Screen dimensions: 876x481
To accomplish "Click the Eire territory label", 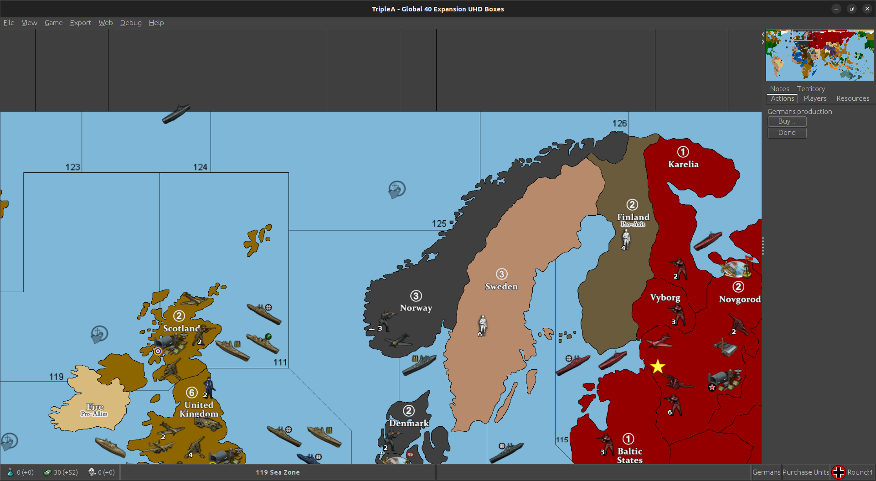I will point(95,407).
